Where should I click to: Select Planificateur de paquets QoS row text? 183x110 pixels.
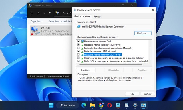[x=98, y=41]
